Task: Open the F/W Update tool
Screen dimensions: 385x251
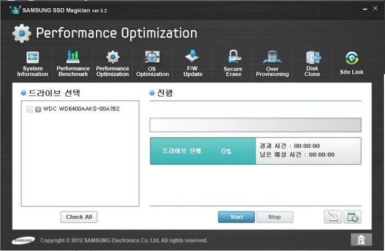Action: click(x=193, y=64)
